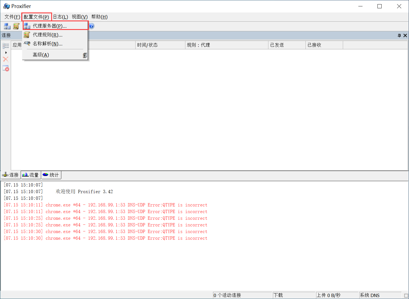
Task: Click 上传 0 B/秒 in status bar
Action: (x=337, y=295)
